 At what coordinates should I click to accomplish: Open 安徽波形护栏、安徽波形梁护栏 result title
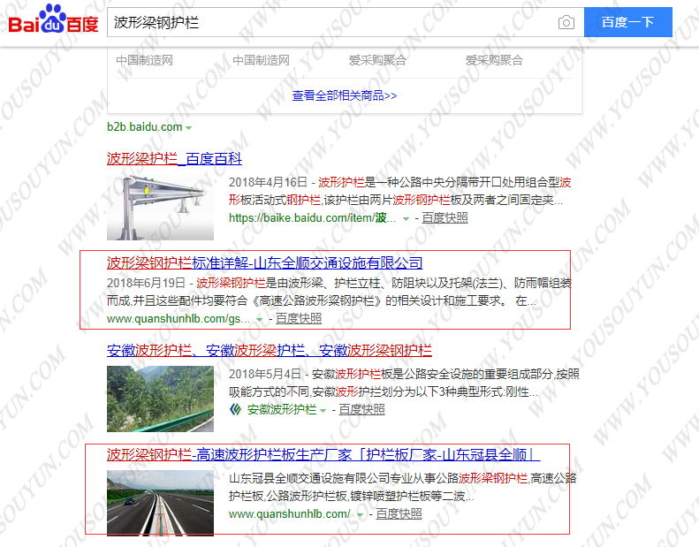(x=270, y=350)
